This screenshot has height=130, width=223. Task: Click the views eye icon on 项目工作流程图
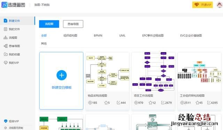point(136,103)
